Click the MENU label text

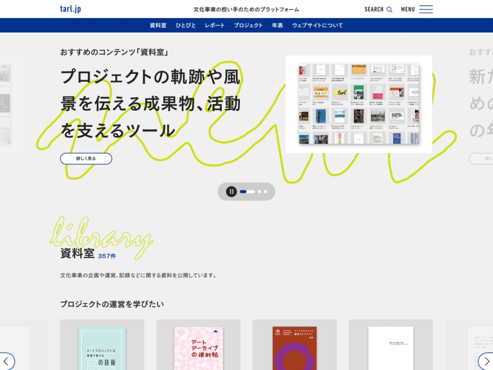click(x=408, y=10)
